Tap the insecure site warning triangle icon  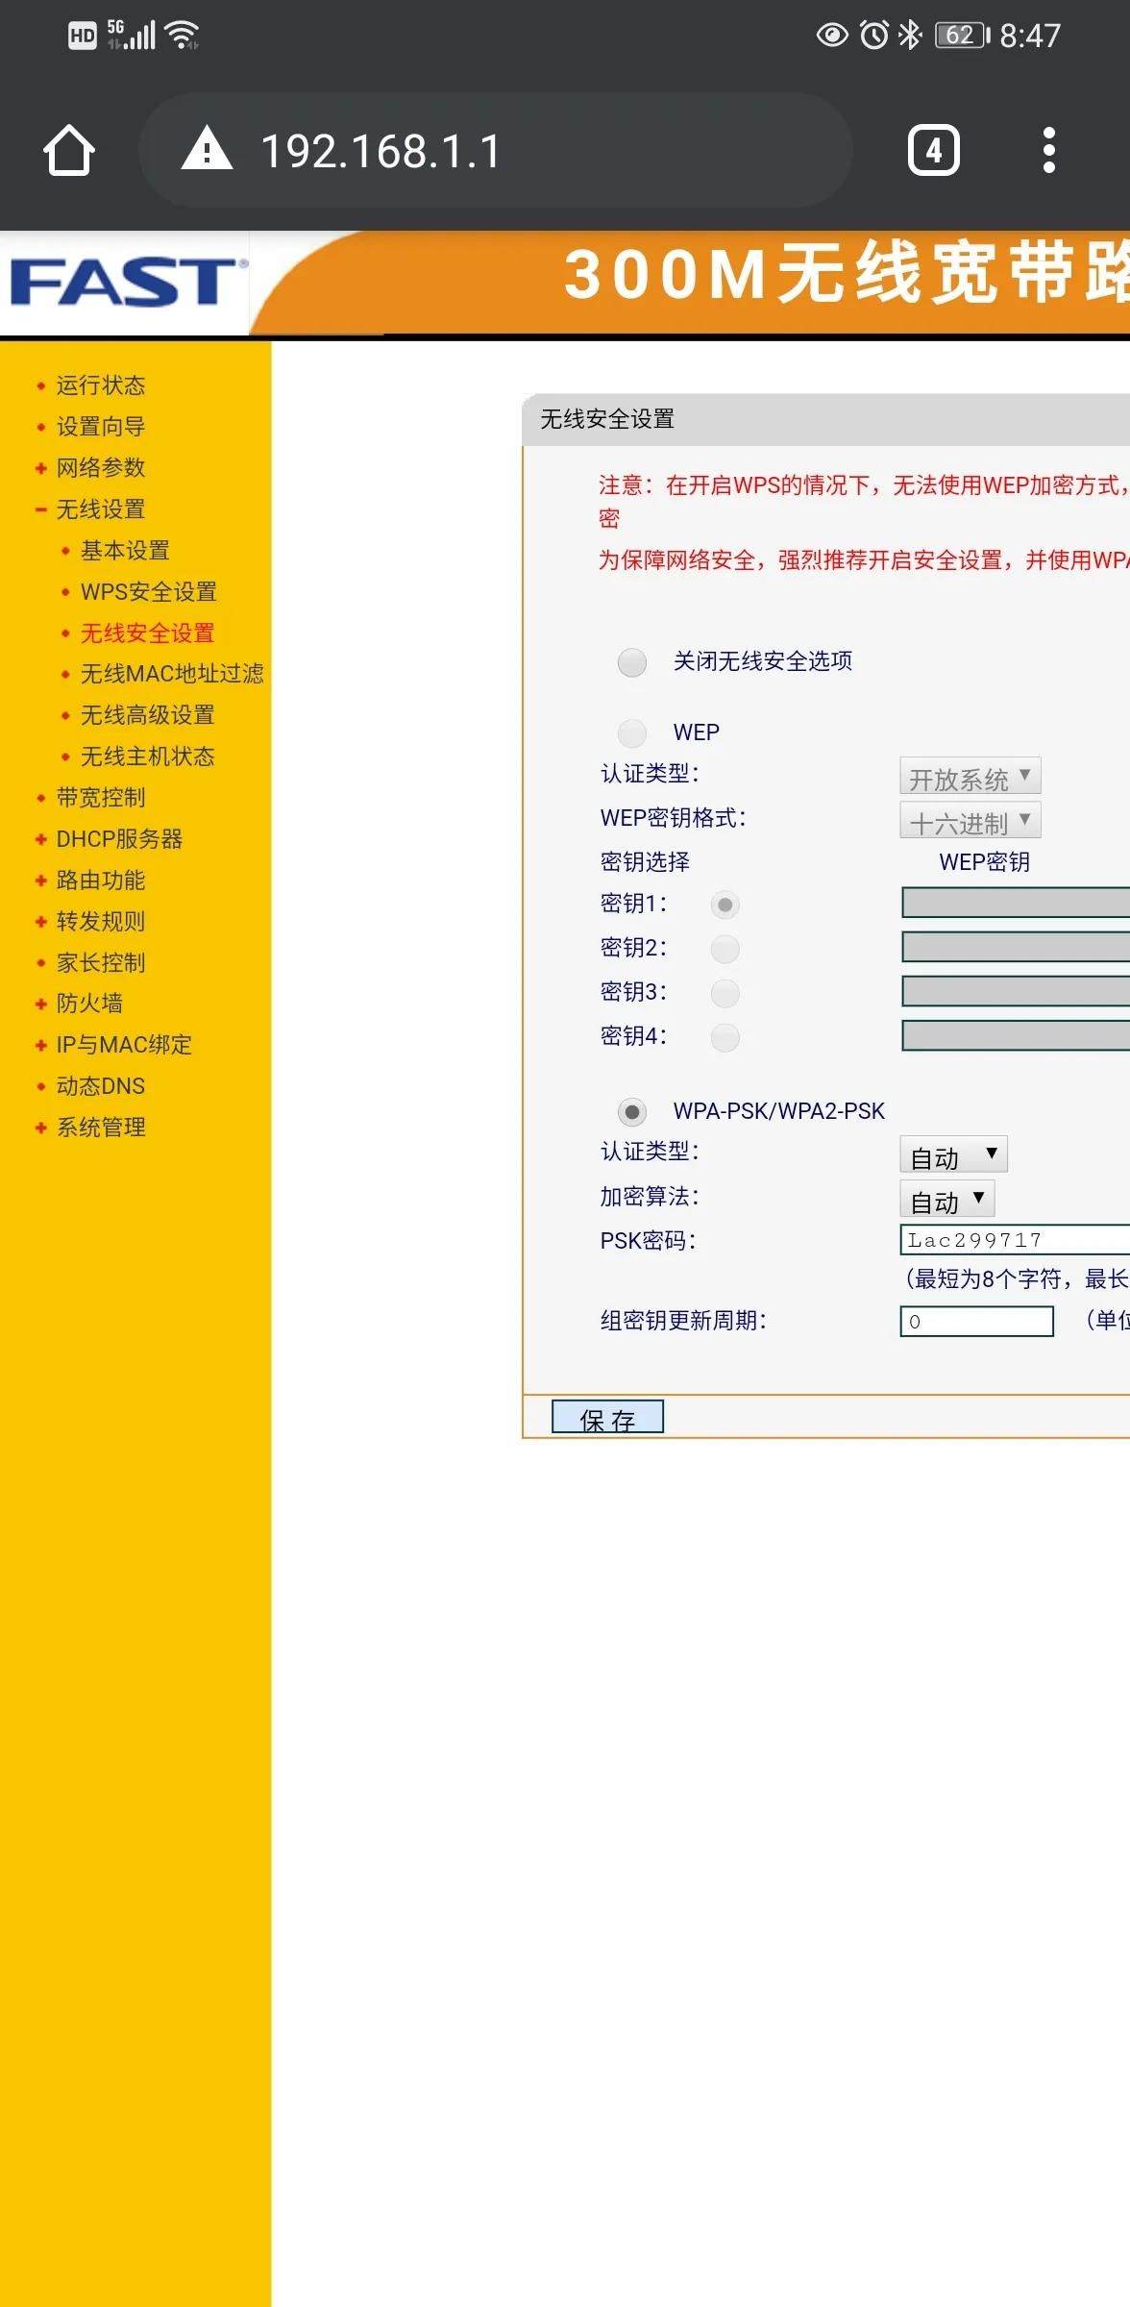pos(207,151)
